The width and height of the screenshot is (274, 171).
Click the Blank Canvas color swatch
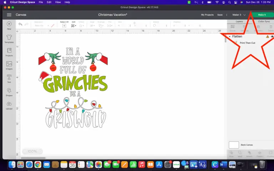[234, 145]
